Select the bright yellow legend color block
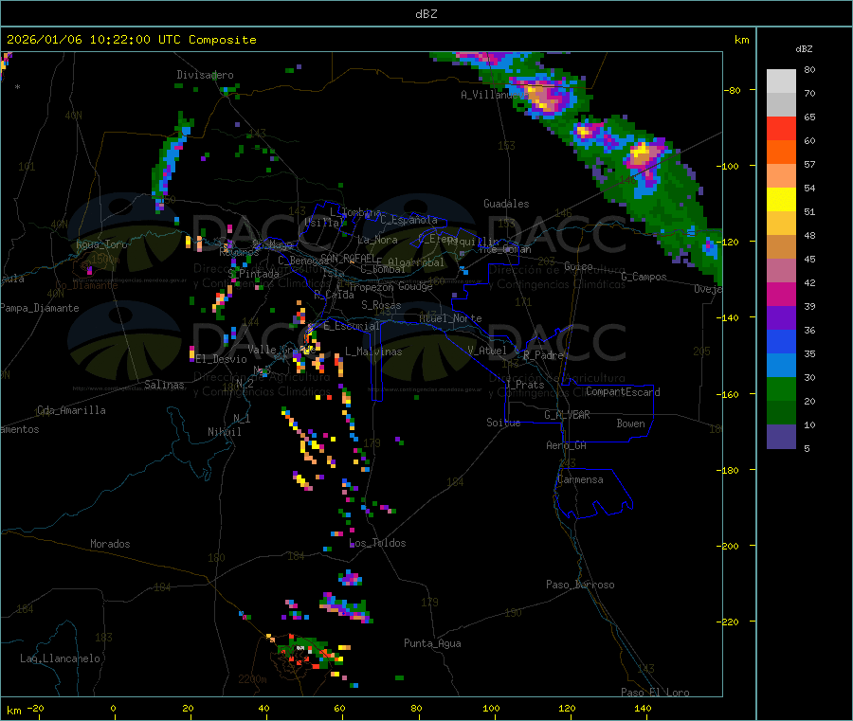Viewport: 853px width, 721px height. (781, 200)
